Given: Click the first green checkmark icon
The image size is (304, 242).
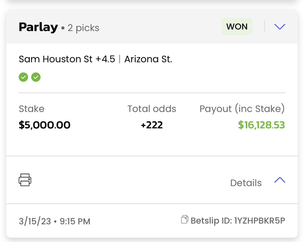Looking at the screenshot, I should (23, 77).
